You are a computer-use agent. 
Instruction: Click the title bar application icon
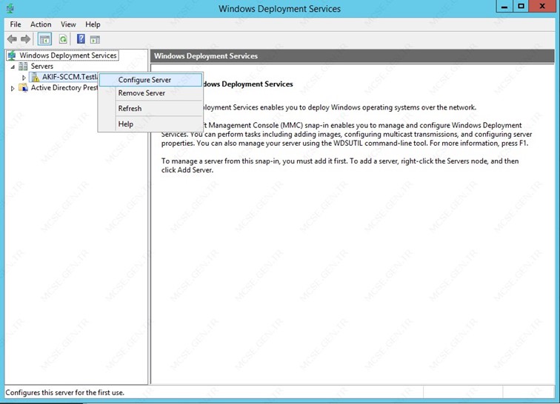point(10,9)
